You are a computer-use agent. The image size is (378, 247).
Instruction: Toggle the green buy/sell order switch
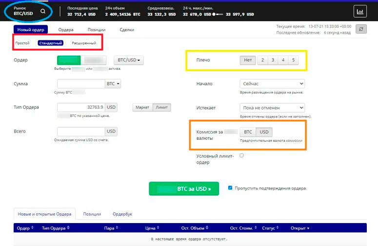click(x=82, y=60)
